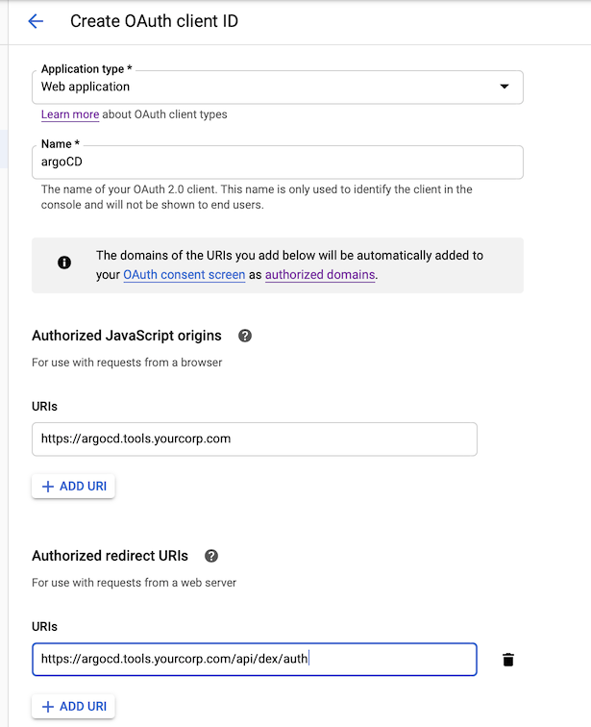The width and height of the screenshot is (591, 727).
Task: Open the Application type dropdown
Action: click(278, 88)
